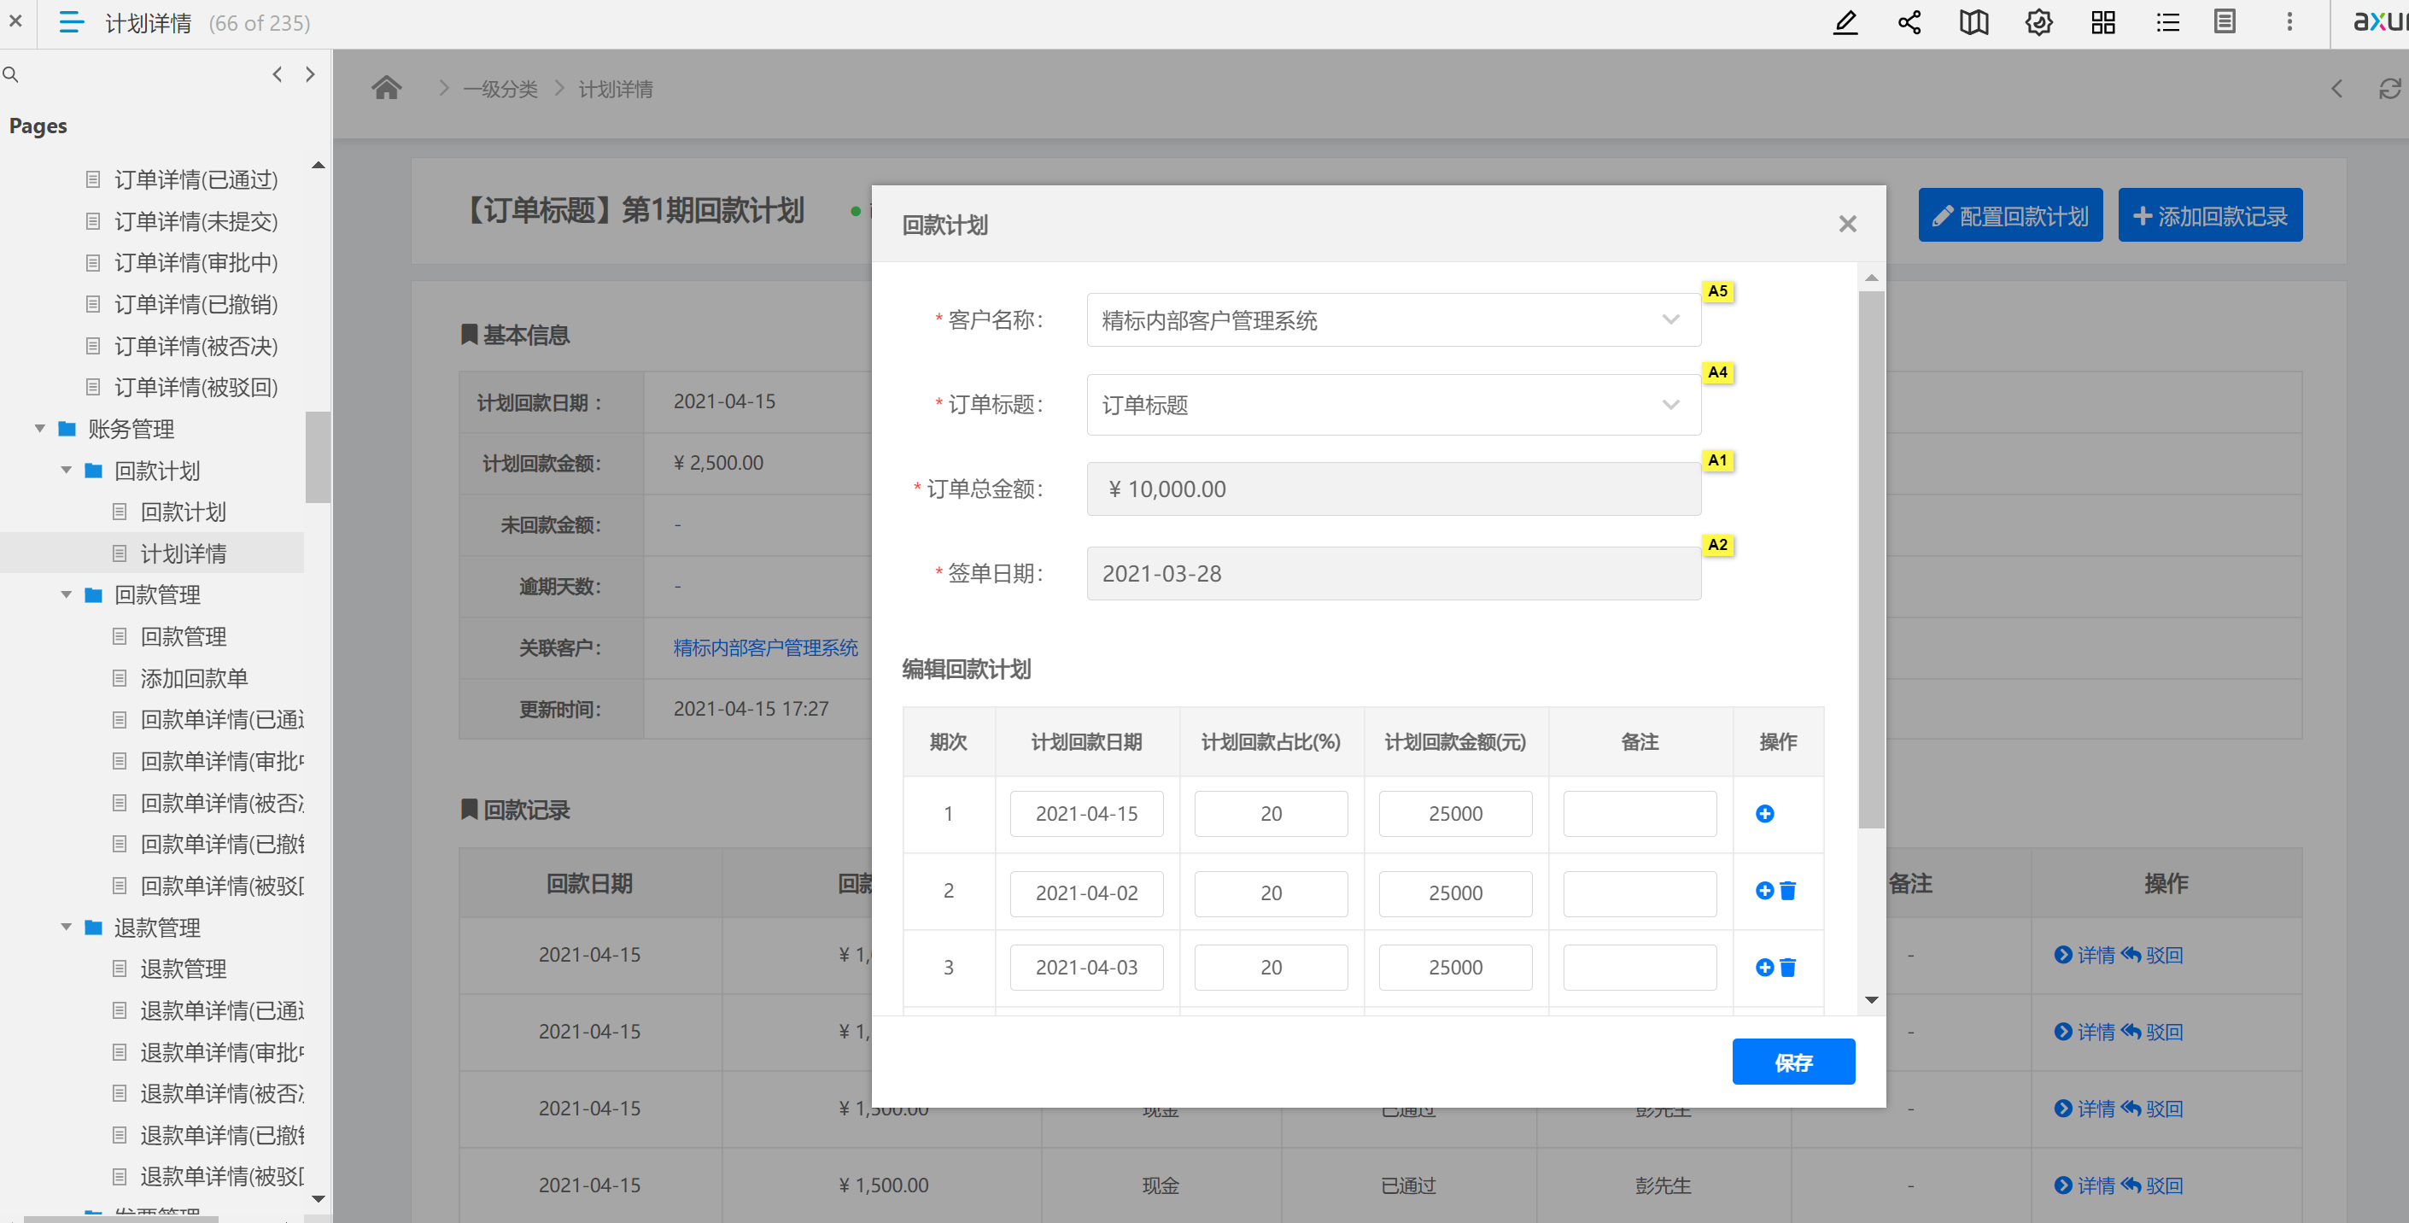Open the page notes document icon

click(2225, 21)
